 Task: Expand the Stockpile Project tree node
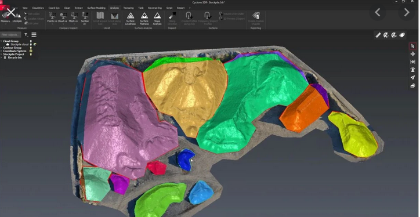click(1, 54)
